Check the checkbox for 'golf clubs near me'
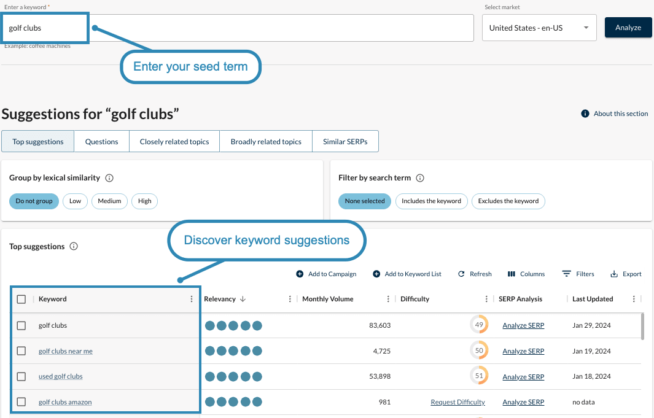This screenshot has height=418, width=654. (21, 350)
